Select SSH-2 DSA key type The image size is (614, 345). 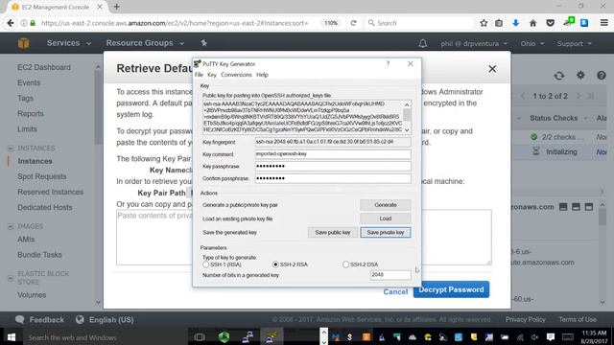[345, 264]
